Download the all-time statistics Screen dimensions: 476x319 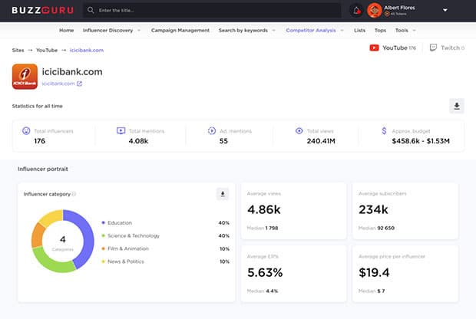click(x=457, y=106)
